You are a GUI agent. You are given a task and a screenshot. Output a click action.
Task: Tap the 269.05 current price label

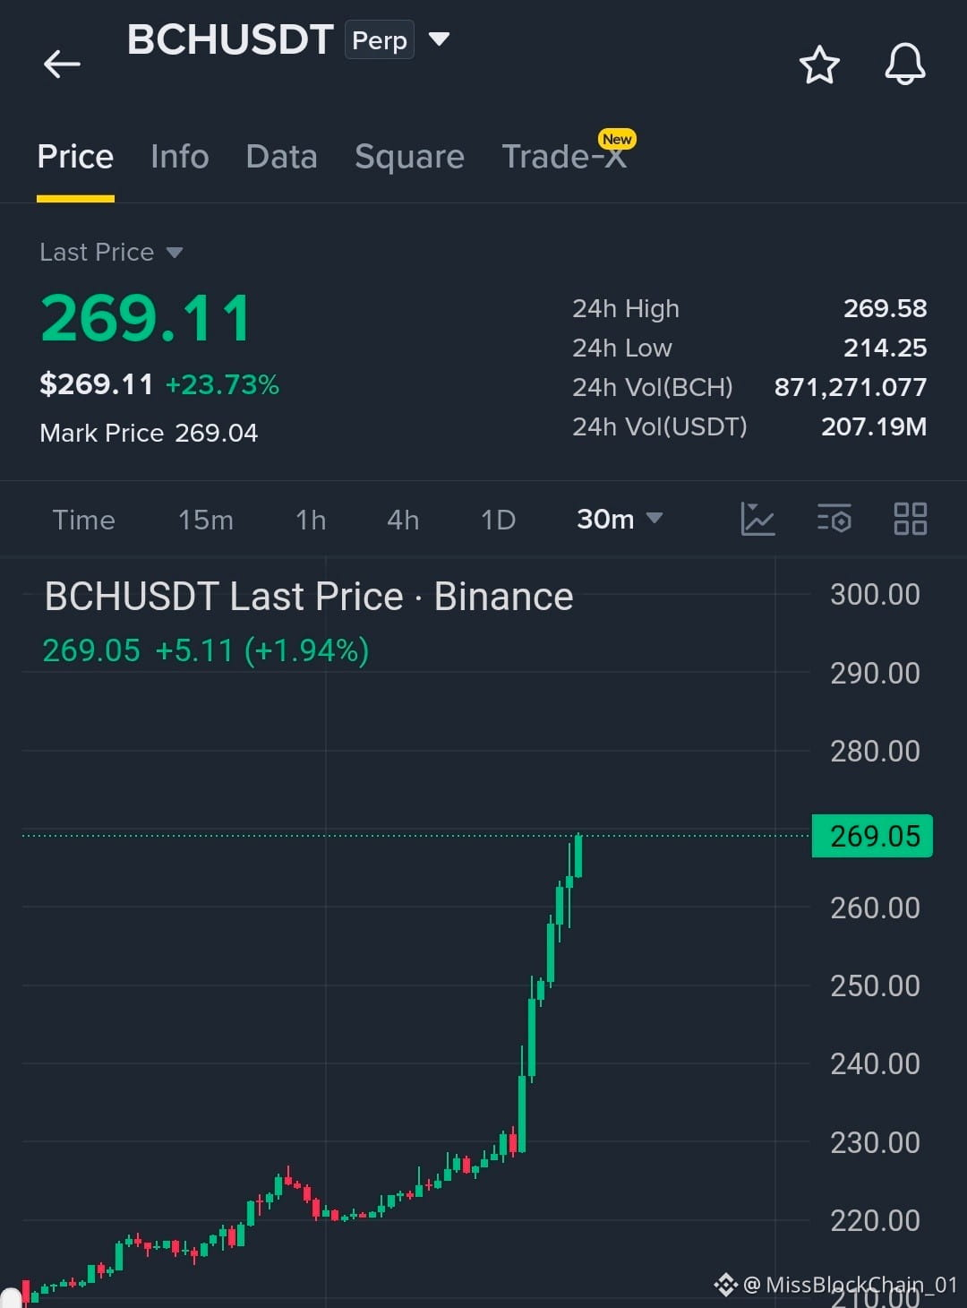[x=872, y=836]
